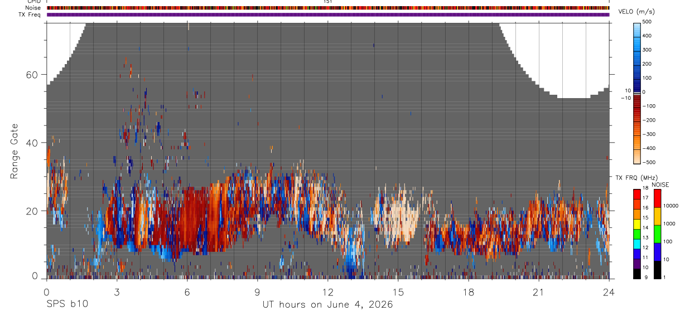Click the '151' CPID value above the plot

[x=328, y=2]
